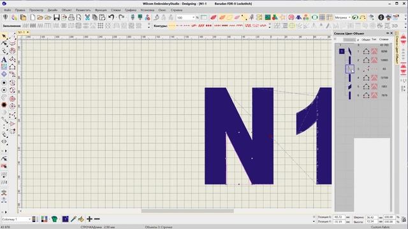Open the Дизайн menu
Image resolution: width=408 pixels, height=229 pixels.
(x=52, y=10)
